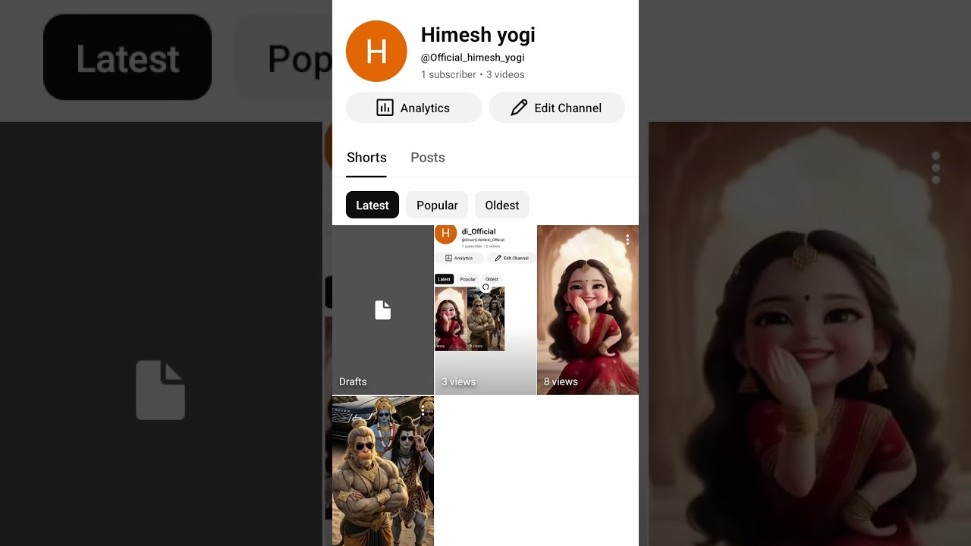Click the Analytics bar chart icon

pos(385,108)
